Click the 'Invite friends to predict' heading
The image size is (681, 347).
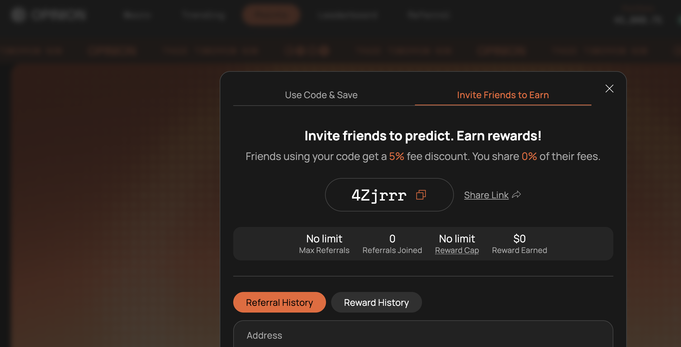point(423,136)
